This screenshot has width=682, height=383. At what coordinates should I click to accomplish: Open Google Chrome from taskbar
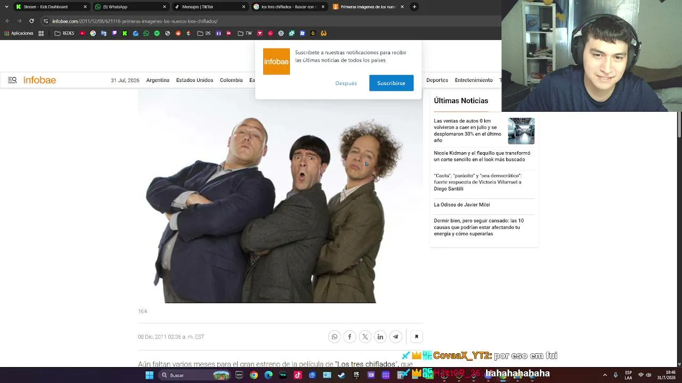254,375
